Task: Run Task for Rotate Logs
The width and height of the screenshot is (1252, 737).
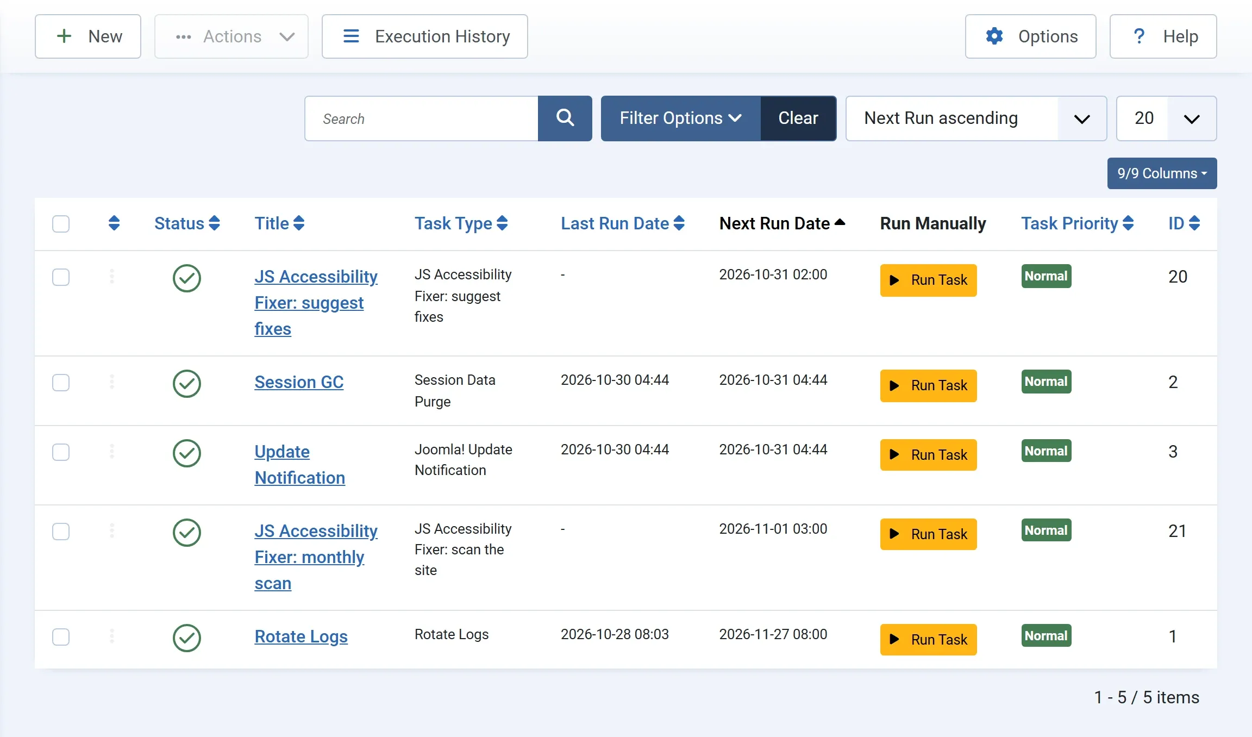Action: 928,640
